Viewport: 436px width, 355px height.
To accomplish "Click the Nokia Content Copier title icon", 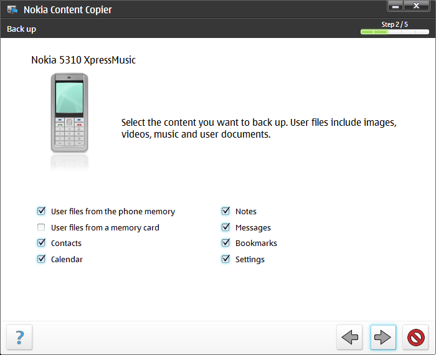I will point(12,10).
